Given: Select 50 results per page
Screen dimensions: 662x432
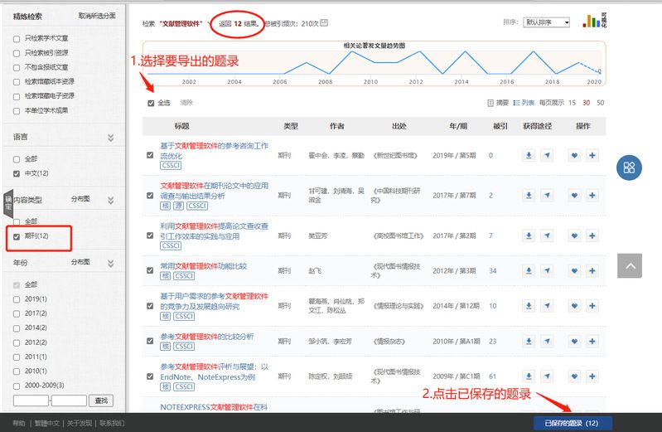Looking at the screenshot, I should pyautogui.click(x=600, y=103).
